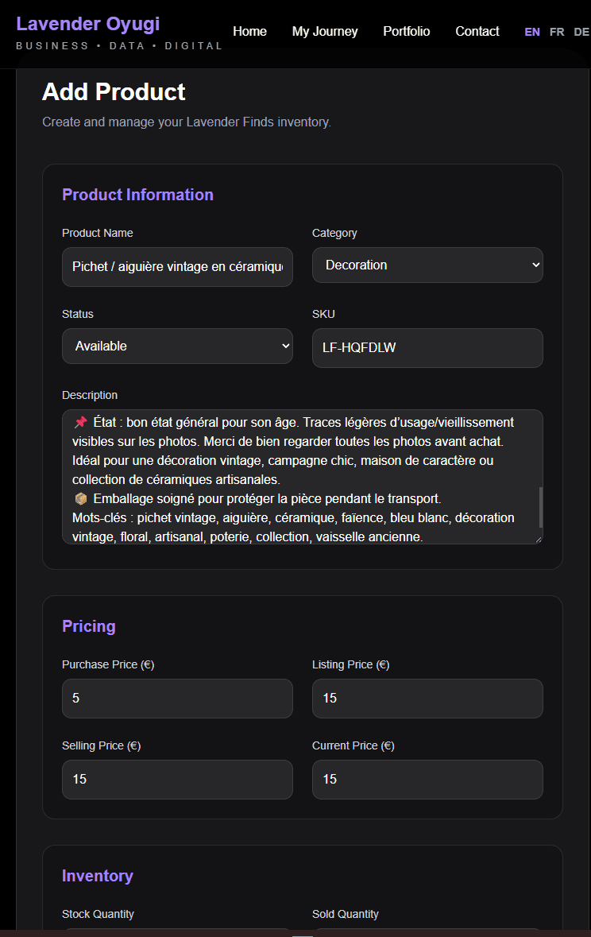Image resolution: width=591 pixels, height=937 pixels.
Task: Click the Lavender Oyugi site logo
Action: (88, 24)
